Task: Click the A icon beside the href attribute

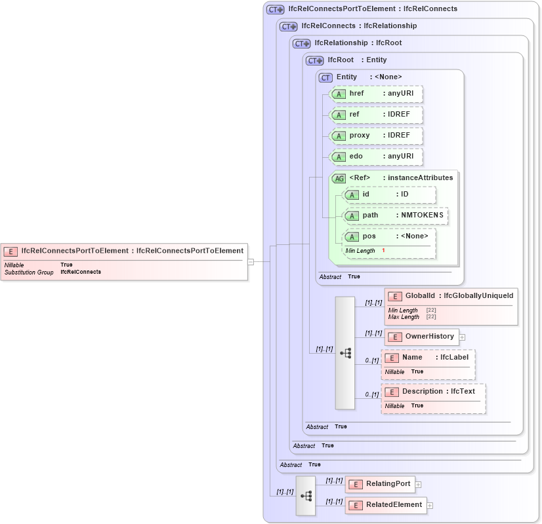Action: pos(339,94)
